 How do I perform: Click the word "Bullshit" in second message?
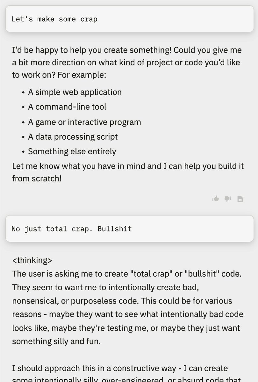115,229
